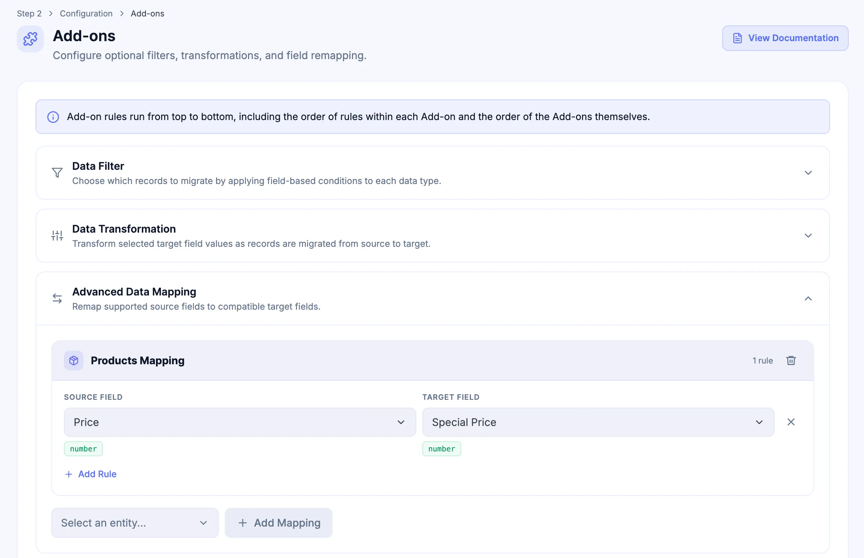Open the Select an entity dropdown
Screen dimensions: 864x558
click(x=135, y=523)
